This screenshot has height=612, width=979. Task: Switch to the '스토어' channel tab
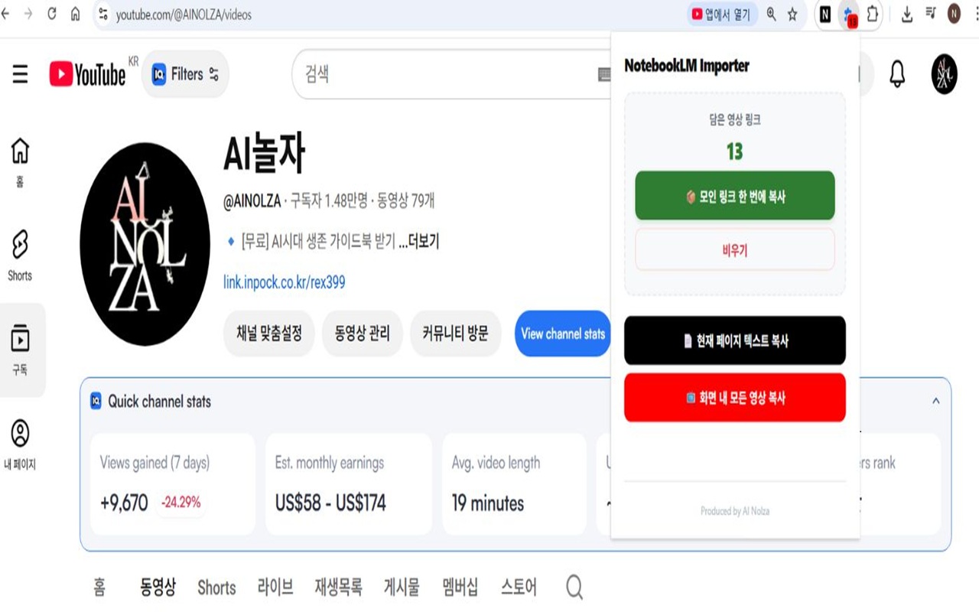519,588
